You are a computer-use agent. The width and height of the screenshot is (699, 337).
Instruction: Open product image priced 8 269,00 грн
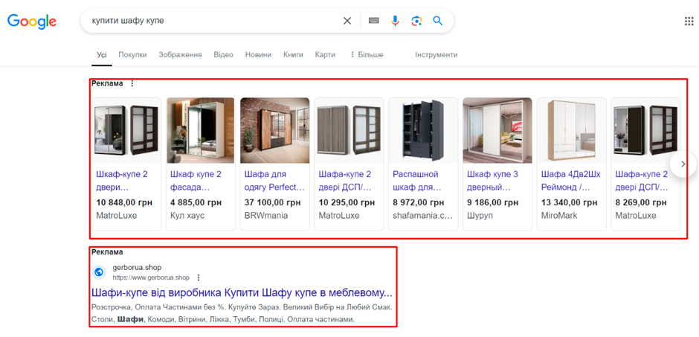(x=645, y=130)
